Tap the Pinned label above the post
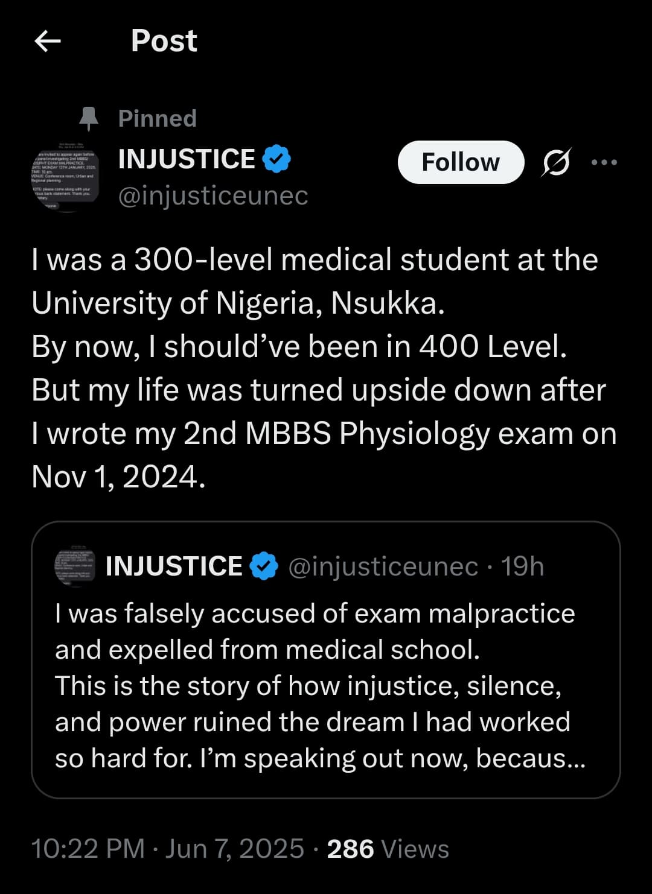Viewport: 652px width, 894px height. coord(158,119)
